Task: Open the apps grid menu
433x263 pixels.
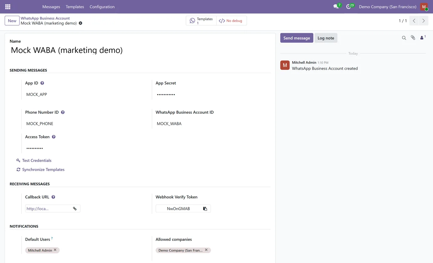Action: (8, 6)
